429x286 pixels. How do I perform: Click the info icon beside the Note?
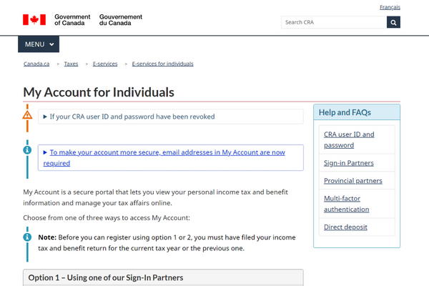pos(27,237)
